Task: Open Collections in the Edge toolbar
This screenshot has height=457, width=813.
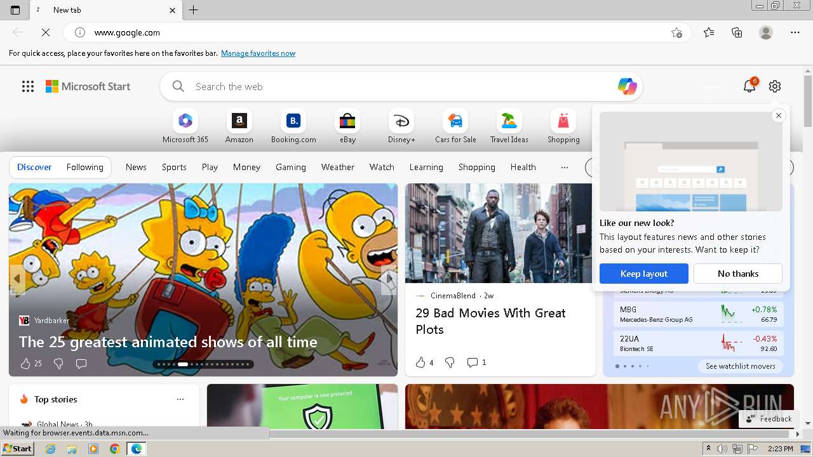Action: pyautogui.click(x=737, y=32)
